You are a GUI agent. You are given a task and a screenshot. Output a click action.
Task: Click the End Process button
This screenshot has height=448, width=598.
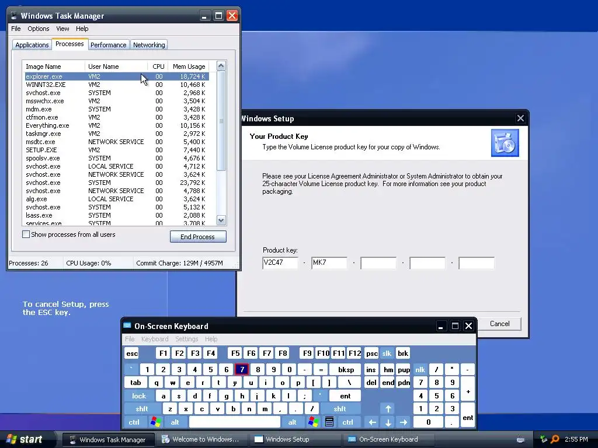click(198, 237)
